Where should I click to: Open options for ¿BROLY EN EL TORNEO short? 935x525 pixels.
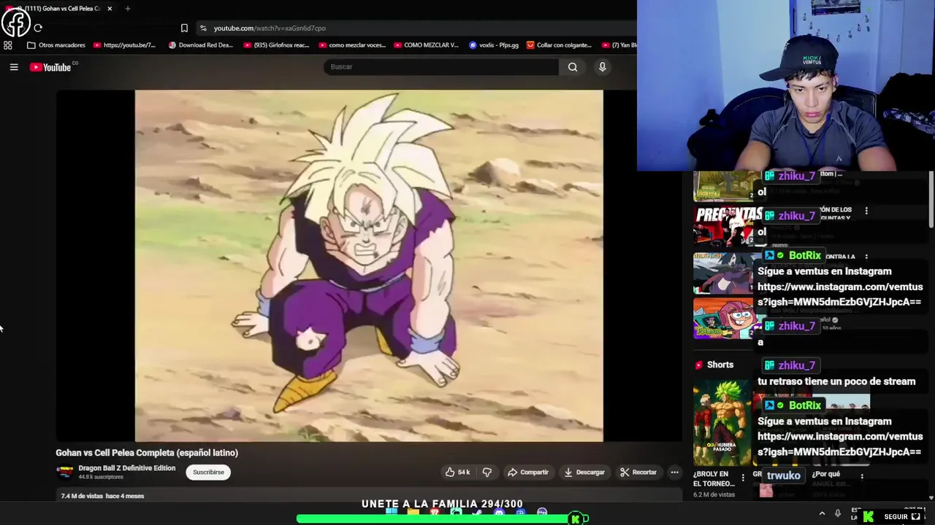point(743,478)
